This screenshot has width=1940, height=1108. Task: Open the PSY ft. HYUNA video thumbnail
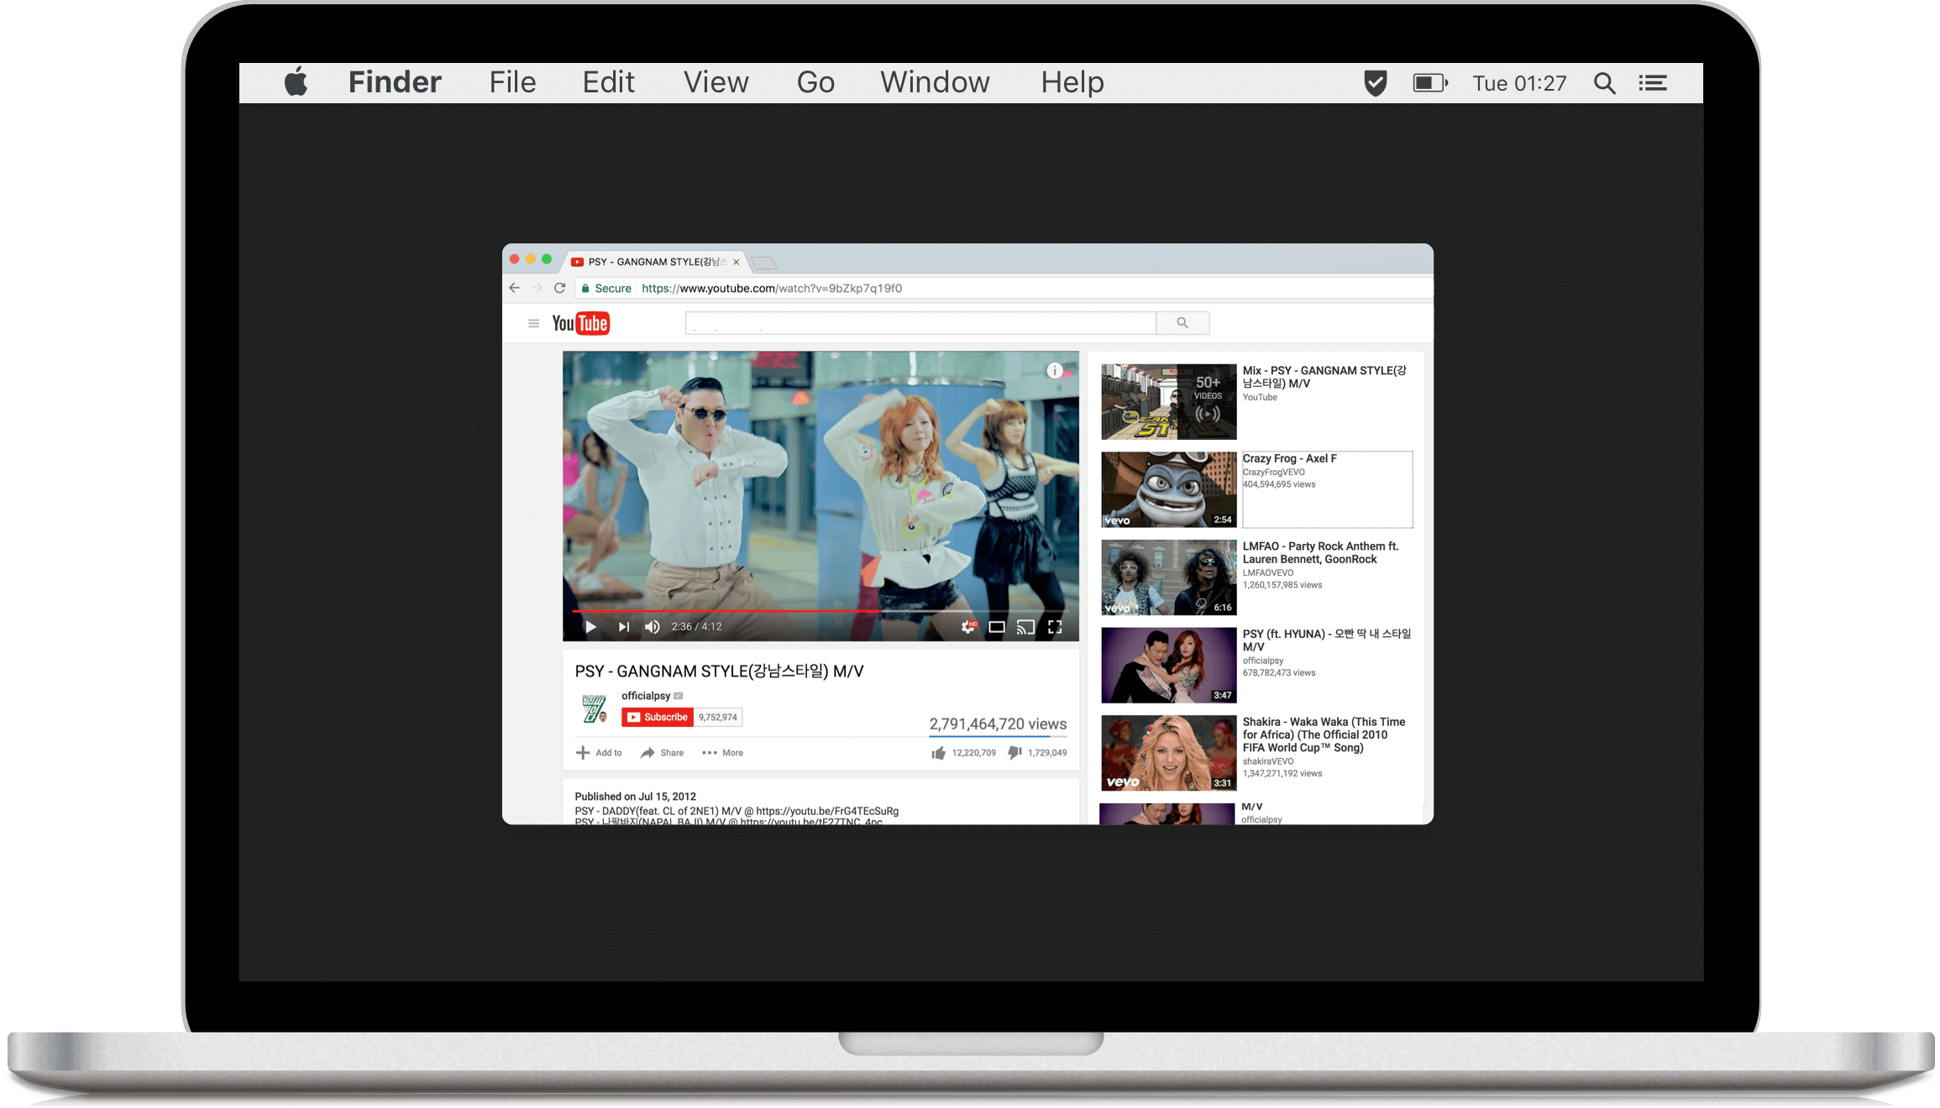coord(1168,665)
